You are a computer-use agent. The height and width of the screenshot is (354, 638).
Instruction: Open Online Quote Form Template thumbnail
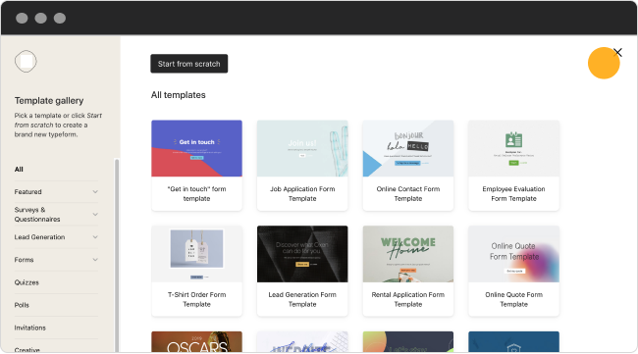[514, 254]
